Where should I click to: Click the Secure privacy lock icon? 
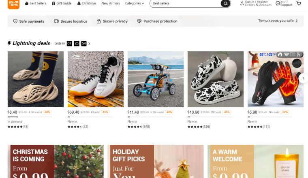98,21
